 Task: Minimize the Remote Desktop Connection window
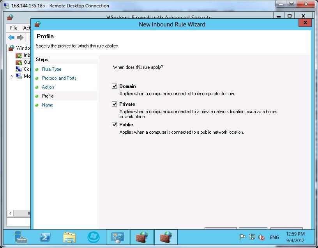[281, 4]
